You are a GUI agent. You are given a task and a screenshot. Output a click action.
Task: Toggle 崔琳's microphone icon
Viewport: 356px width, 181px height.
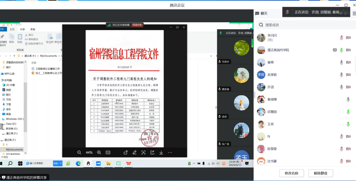click(x=341, y=62)
